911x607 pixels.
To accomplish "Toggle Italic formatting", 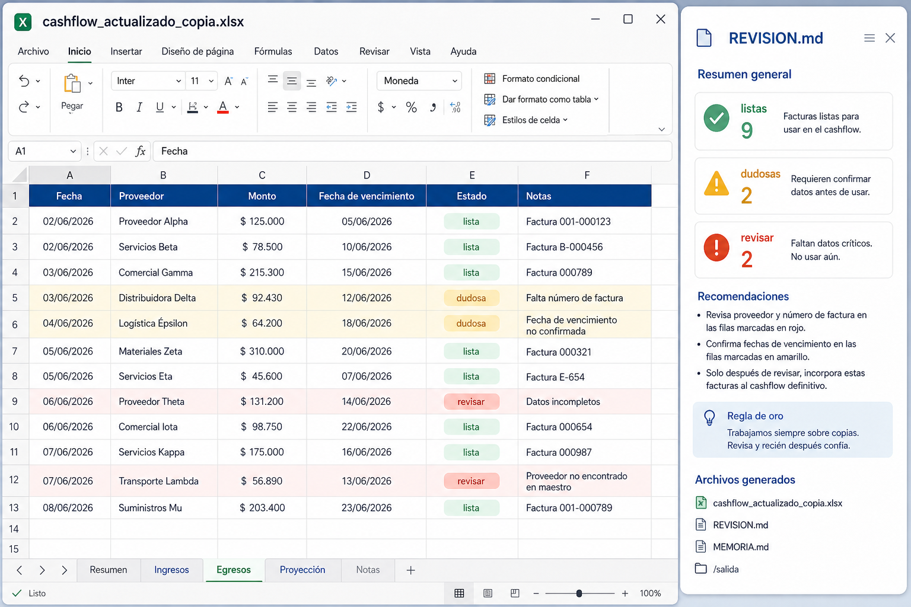I will [x=139, y=107].
